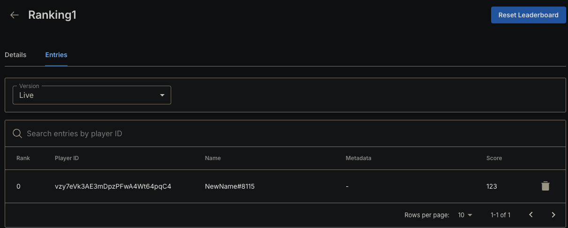Switch to the Details tab
Image resolution: width=568 pixels, height=228 pixels.
[x=15, y=55]
